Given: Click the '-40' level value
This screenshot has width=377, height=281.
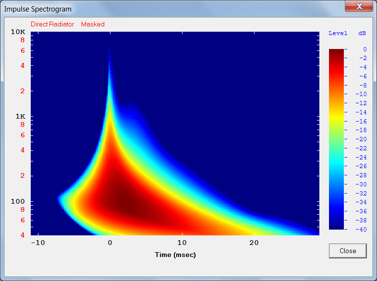Looking at the screenshot, I should (361, 229).
